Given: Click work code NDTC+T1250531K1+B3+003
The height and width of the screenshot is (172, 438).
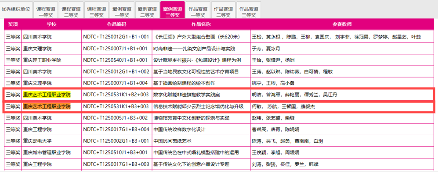Looking at the screenshot, I should point(116,106).
